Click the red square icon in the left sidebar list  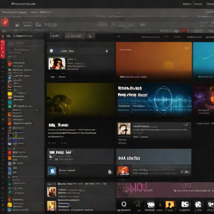point(10,153)
